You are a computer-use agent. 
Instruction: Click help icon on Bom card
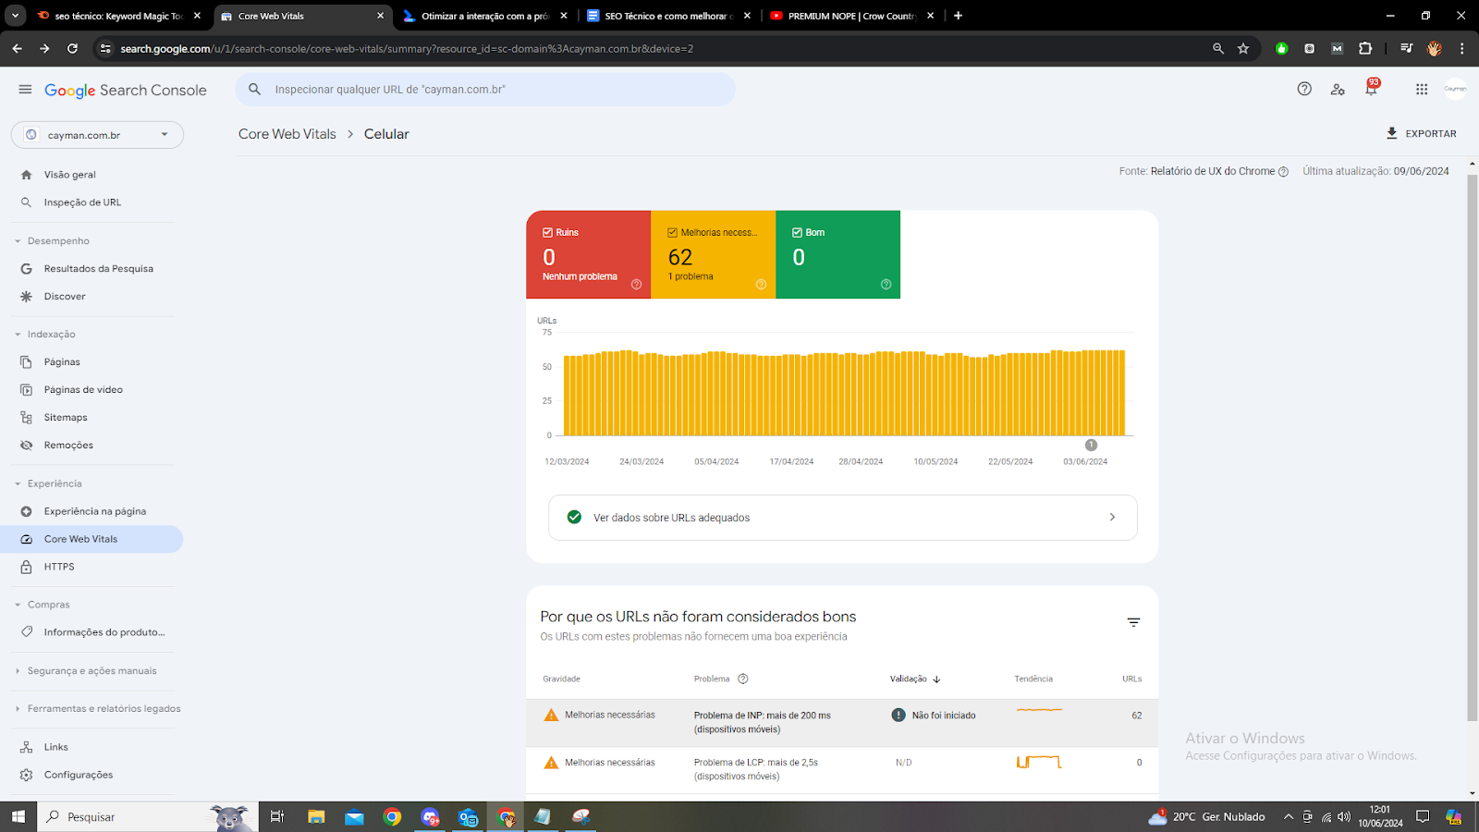pos(886,285)
